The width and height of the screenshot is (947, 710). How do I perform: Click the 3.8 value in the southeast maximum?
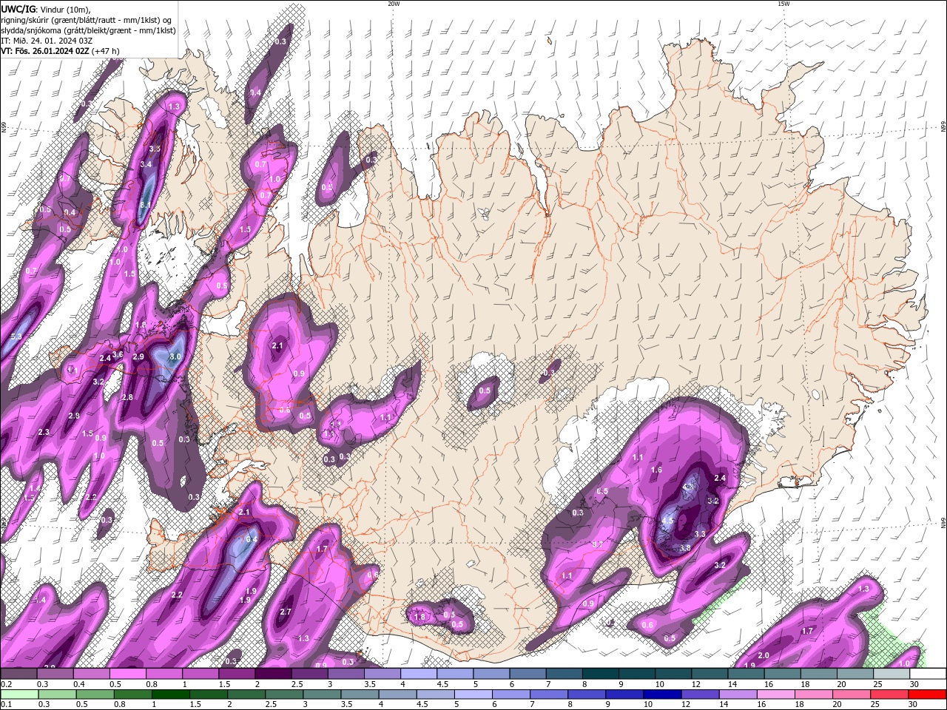pyautogui.click(x=685, y=548)
